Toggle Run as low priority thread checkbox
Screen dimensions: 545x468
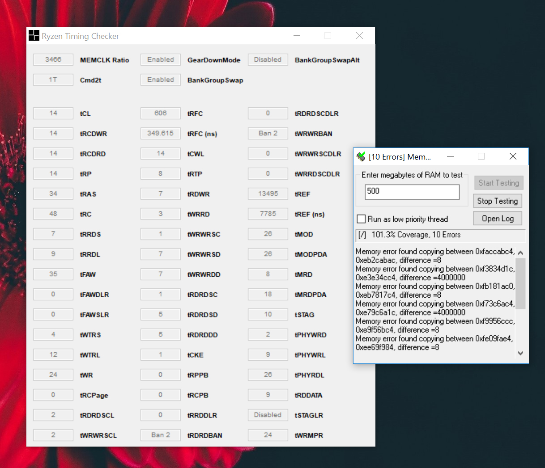[x=361, y=219]
